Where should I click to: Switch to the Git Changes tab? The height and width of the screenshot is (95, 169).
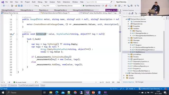click(139, 82)
